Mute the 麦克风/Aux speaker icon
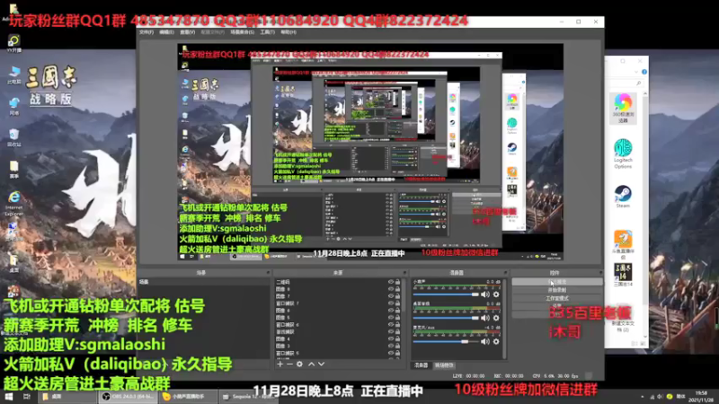719x404 pixels. tap(485, 342)
